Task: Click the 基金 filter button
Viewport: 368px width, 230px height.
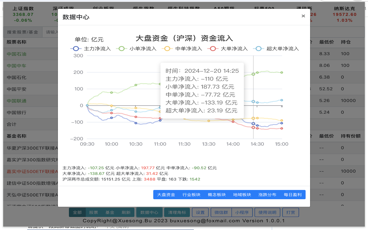Action: click(x=110, y=212)
